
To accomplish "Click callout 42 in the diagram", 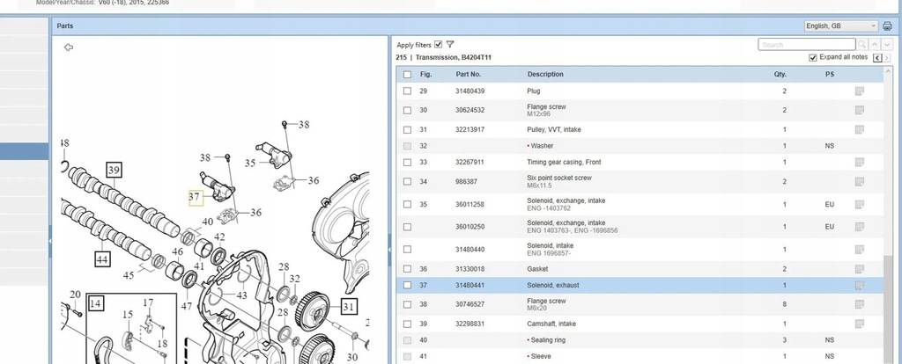I will click(219, 237).
